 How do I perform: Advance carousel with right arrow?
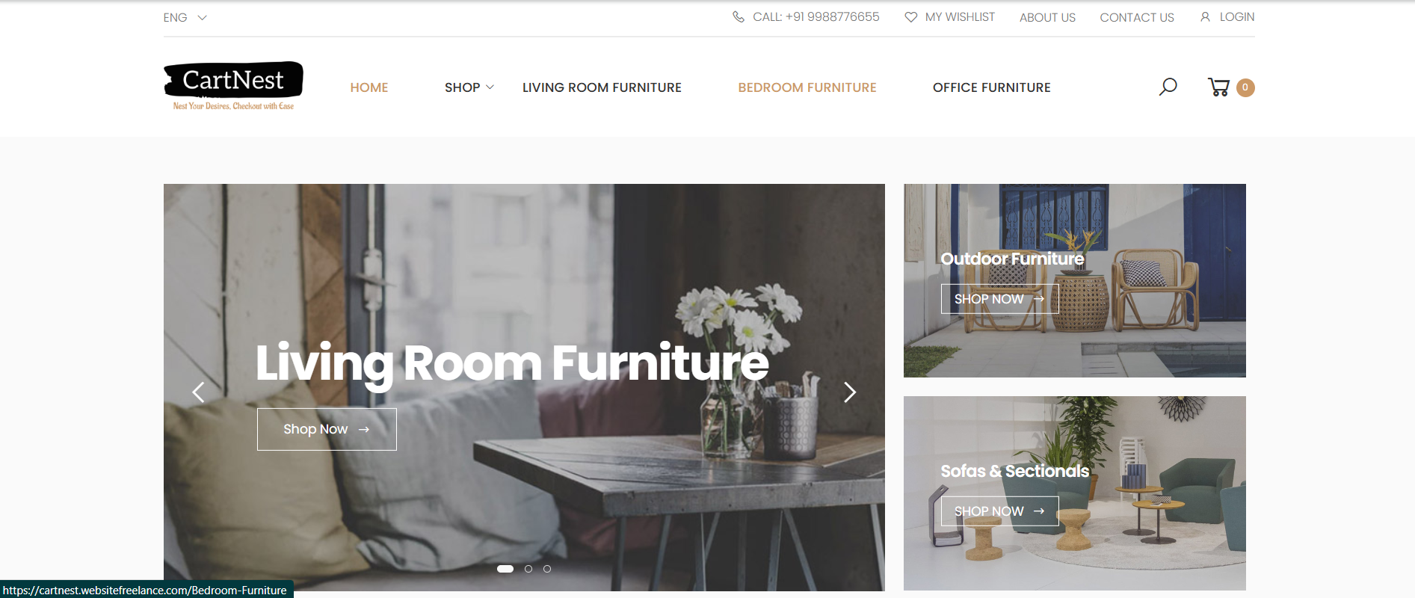pyautogui.click(x=850, y=392)
